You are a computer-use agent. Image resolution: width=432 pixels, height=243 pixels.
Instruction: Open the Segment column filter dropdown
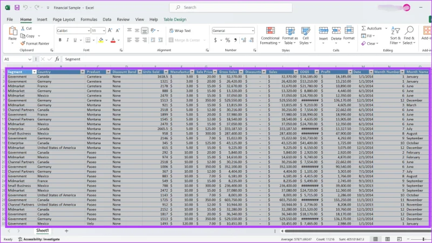click(x=34, y=72)
